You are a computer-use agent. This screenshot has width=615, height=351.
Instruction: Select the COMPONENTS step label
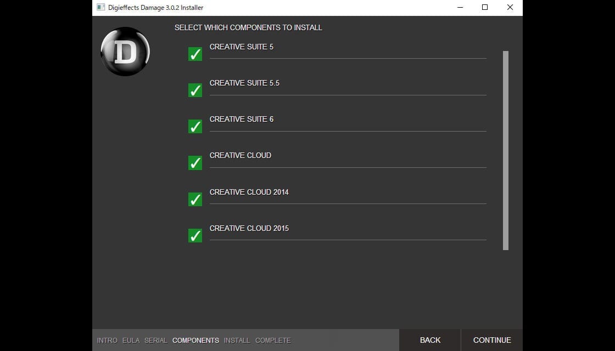pos(195,341)
